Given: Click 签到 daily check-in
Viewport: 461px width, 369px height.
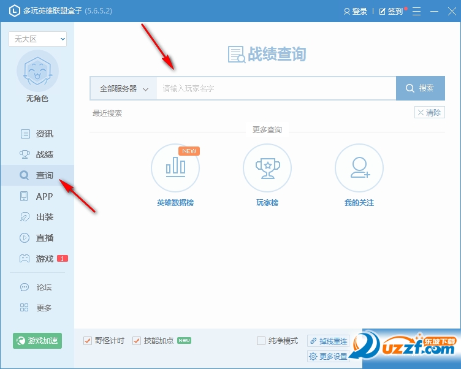Looking at the screenshot, I should (x=391, y=12).
